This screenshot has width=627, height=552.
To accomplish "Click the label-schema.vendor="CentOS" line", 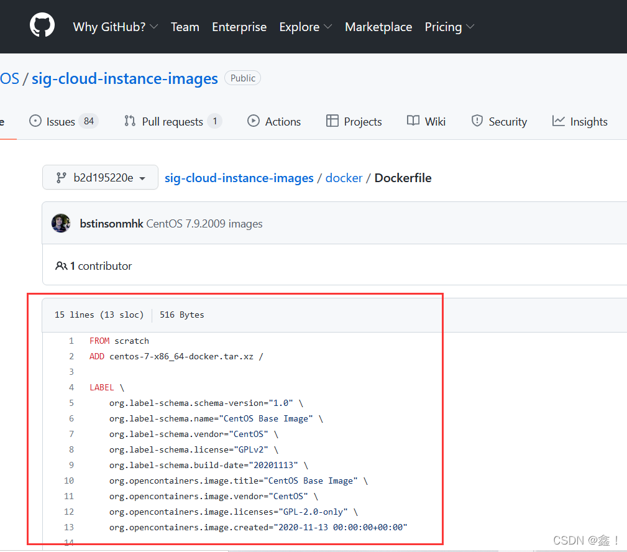I will 193,434.
